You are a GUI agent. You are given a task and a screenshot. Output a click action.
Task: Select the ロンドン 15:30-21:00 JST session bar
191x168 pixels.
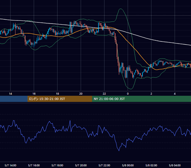pos(60,99)
